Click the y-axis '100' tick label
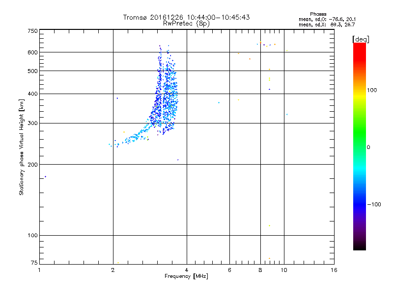Viewport: 393px width, 294px height. pos(32,236)
